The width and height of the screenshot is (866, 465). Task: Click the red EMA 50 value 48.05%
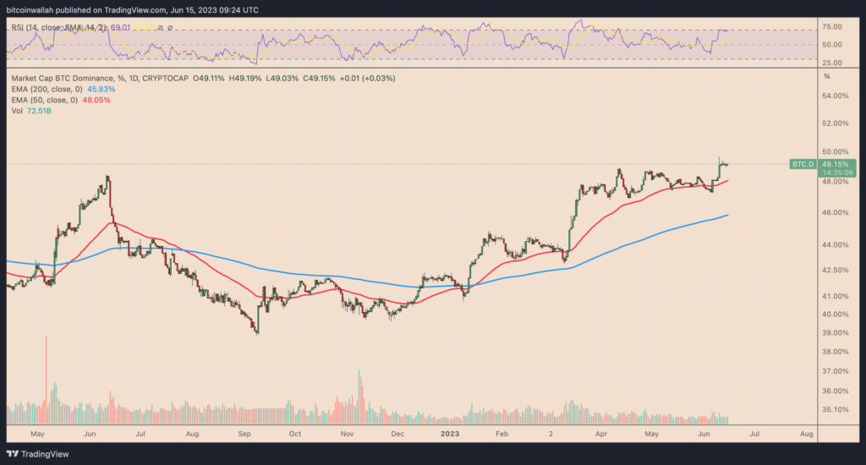pos(96,100)
